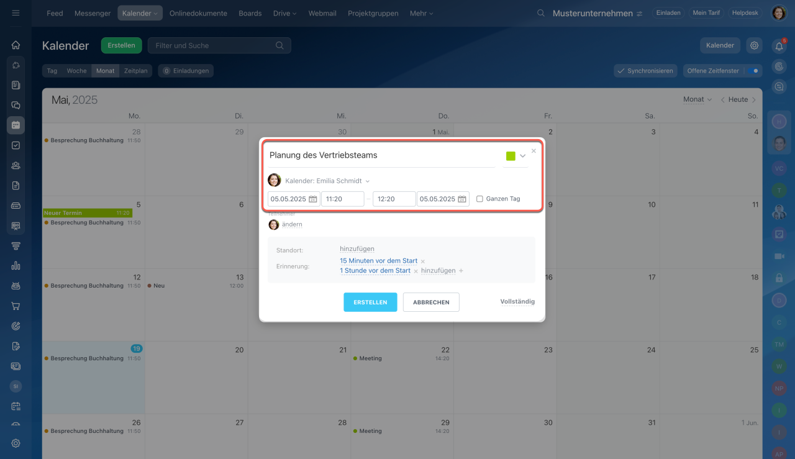The width and height of the screenshot is (795, 459).
Task: Click Synchronisieren button
Action: [645, 71]
